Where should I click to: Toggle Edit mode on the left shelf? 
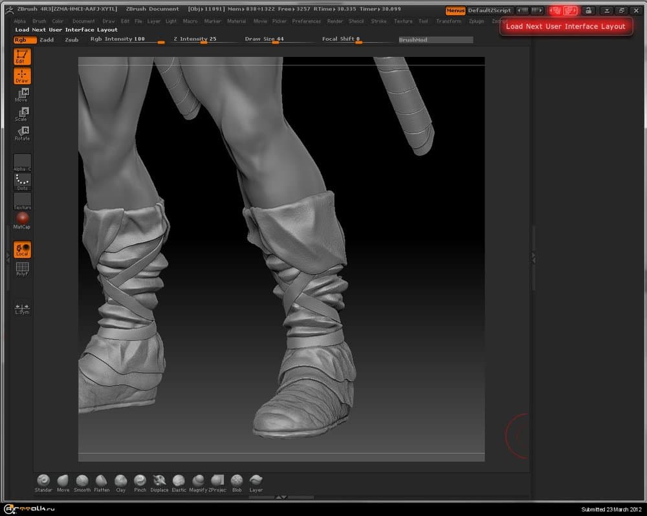click(22, 56)
